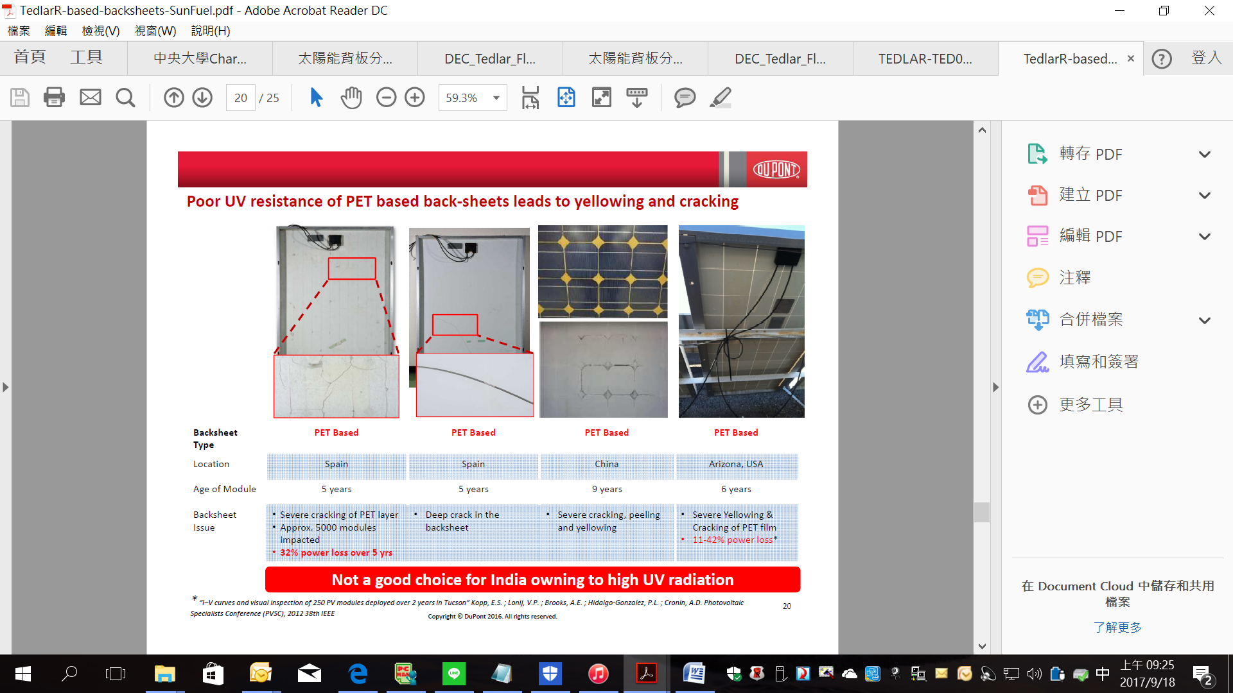Select the highlighter pen tool
The image size is (1233, 693).
pos(721,98)
